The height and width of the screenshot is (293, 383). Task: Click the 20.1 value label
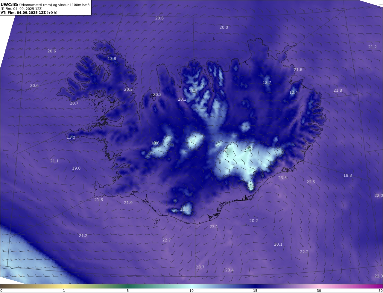tap(278, 244)
